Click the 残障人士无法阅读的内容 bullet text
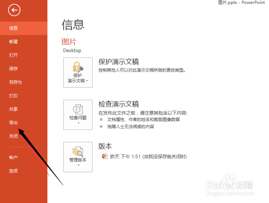Viewport: 269px width, 203px height. tap(131, 127)
